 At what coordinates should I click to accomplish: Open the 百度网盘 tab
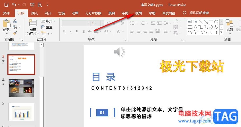(x=169, y=13)
